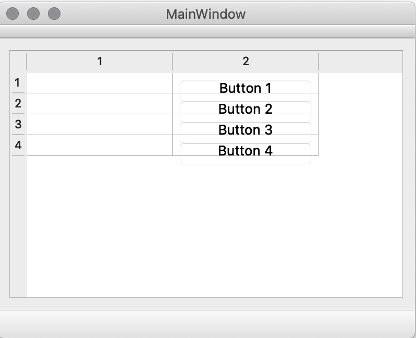Click row header 4
Viewport: 416px width, 338px height.
tap(18, 146)
